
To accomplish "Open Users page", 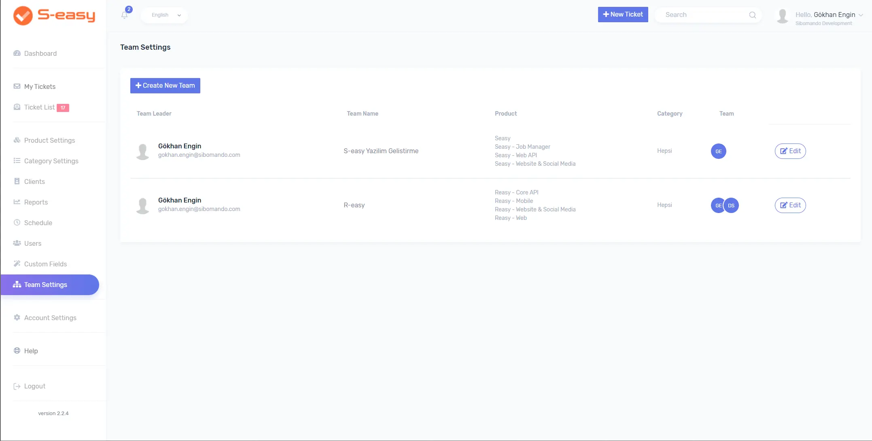I will 33,243.
